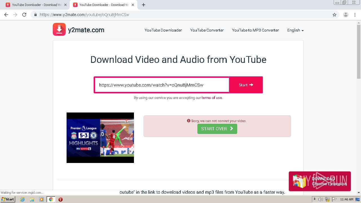Show hidden tray icons arrow
361x203 pixels.
(315, 199)
